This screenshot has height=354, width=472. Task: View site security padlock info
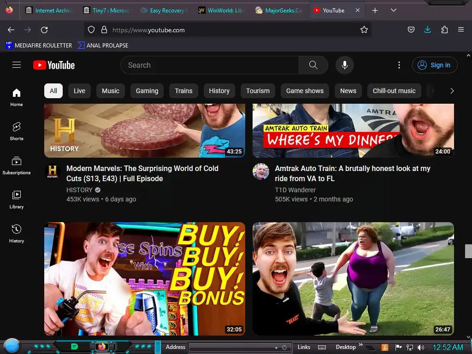[x=104, y=30]
